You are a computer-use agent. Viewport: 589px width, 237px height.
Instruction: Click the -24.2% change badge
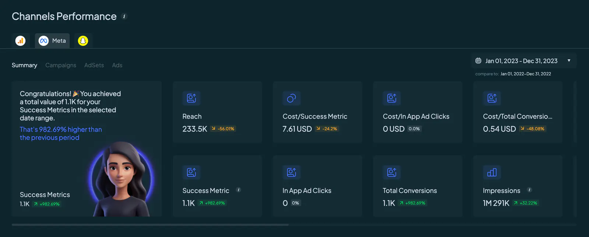click(327, 129)
